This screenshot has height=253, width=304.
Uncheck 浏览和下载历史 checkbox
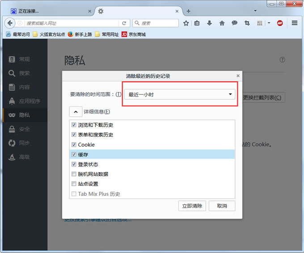[74, 125]
